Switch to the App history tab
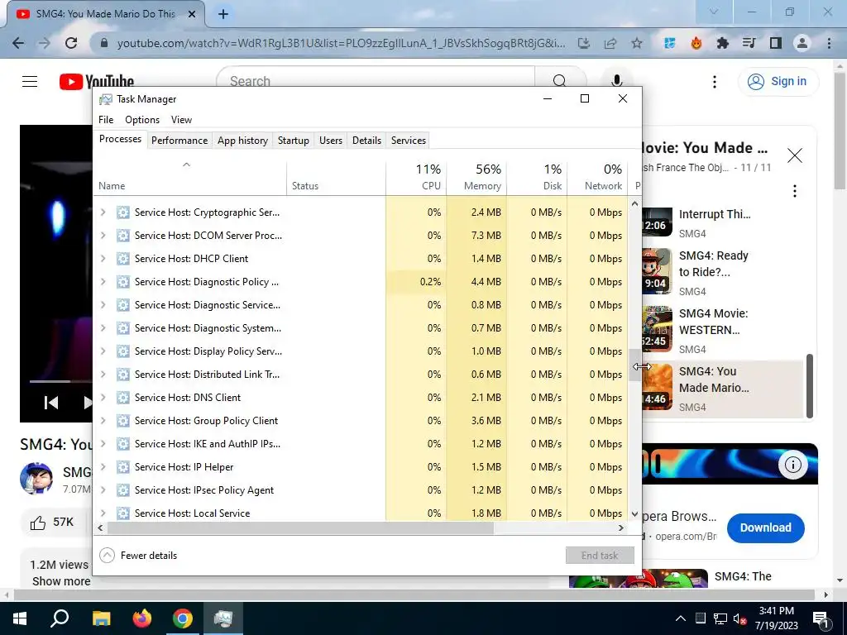This screenshot has height=635, width=847. click(242, 141)
